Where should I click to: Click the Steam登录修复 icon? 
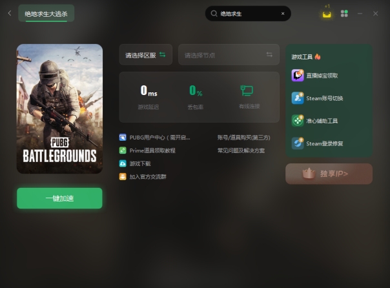(x=298, y=143)
